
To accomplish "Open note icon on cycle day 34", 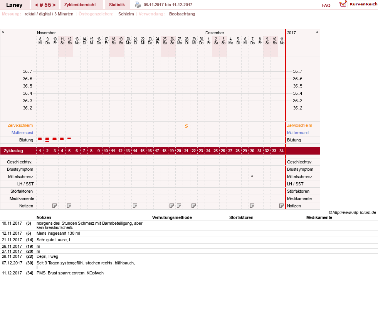I will (281, 206).
